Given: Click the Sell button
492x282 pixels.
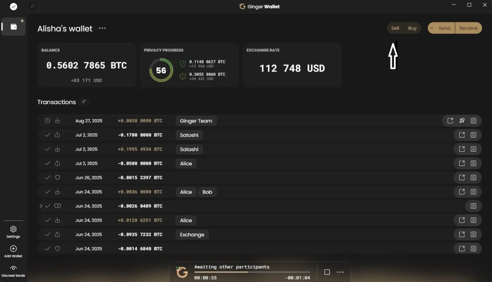Looking at the screenshot, I should click(x=395, y=28).
